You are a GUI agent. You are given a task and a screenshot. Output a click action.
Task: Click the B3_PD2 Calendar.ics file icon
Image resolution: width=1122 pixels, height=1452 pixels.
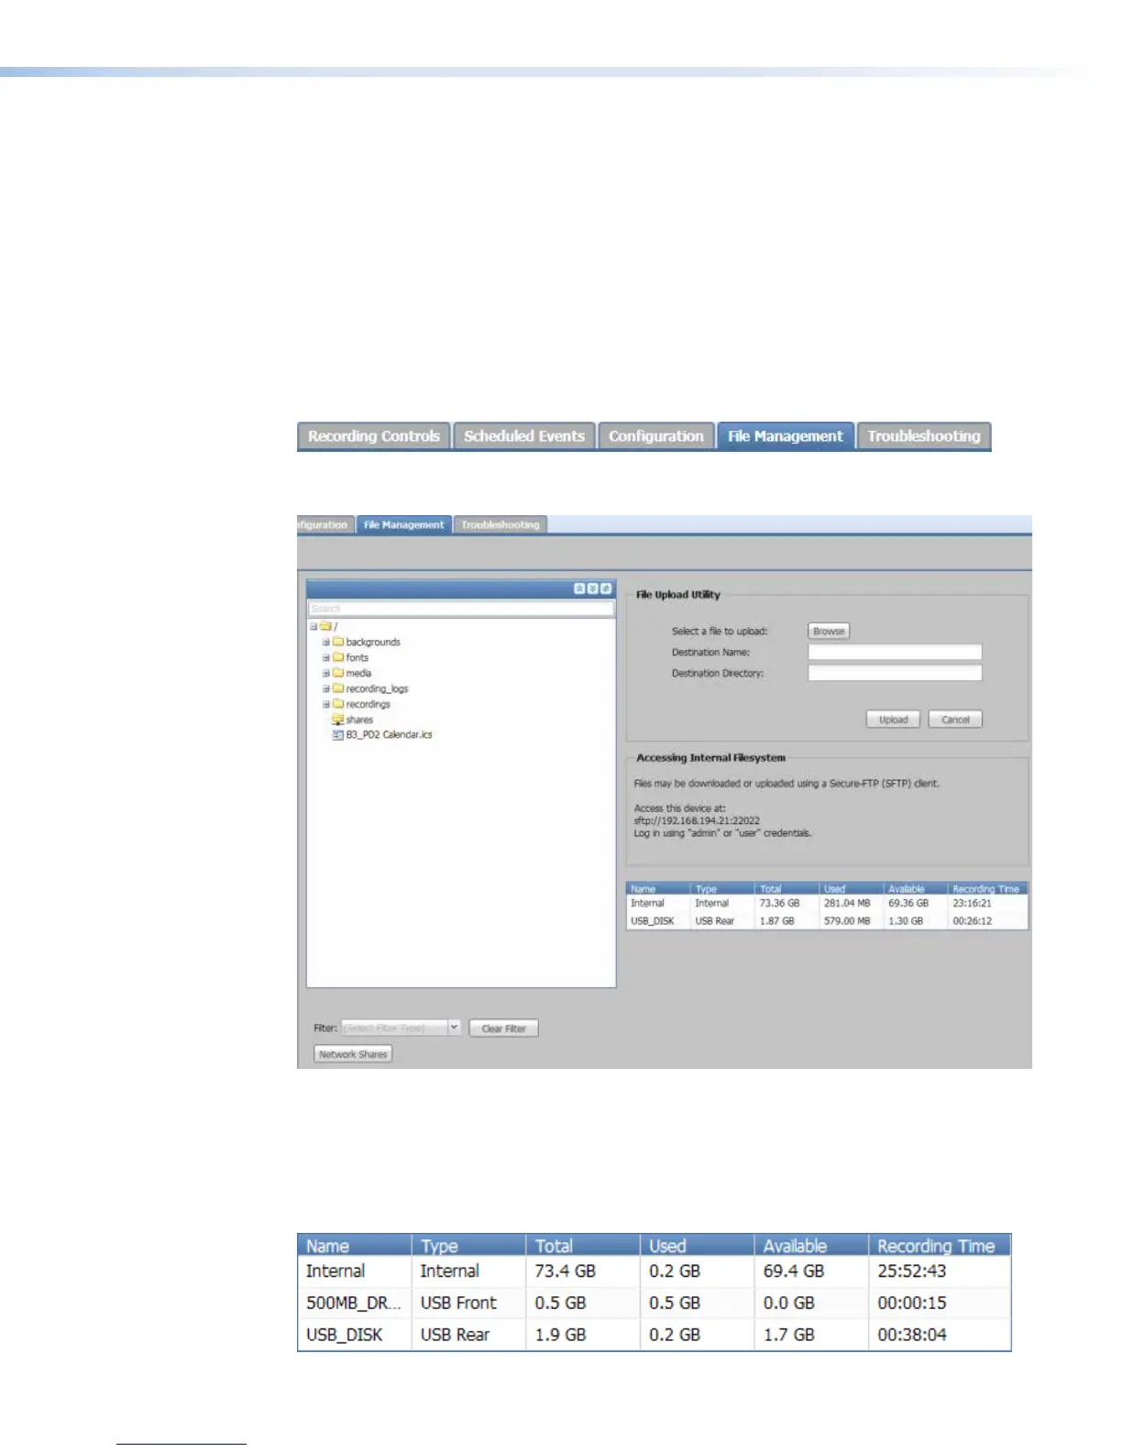[337, 735]
